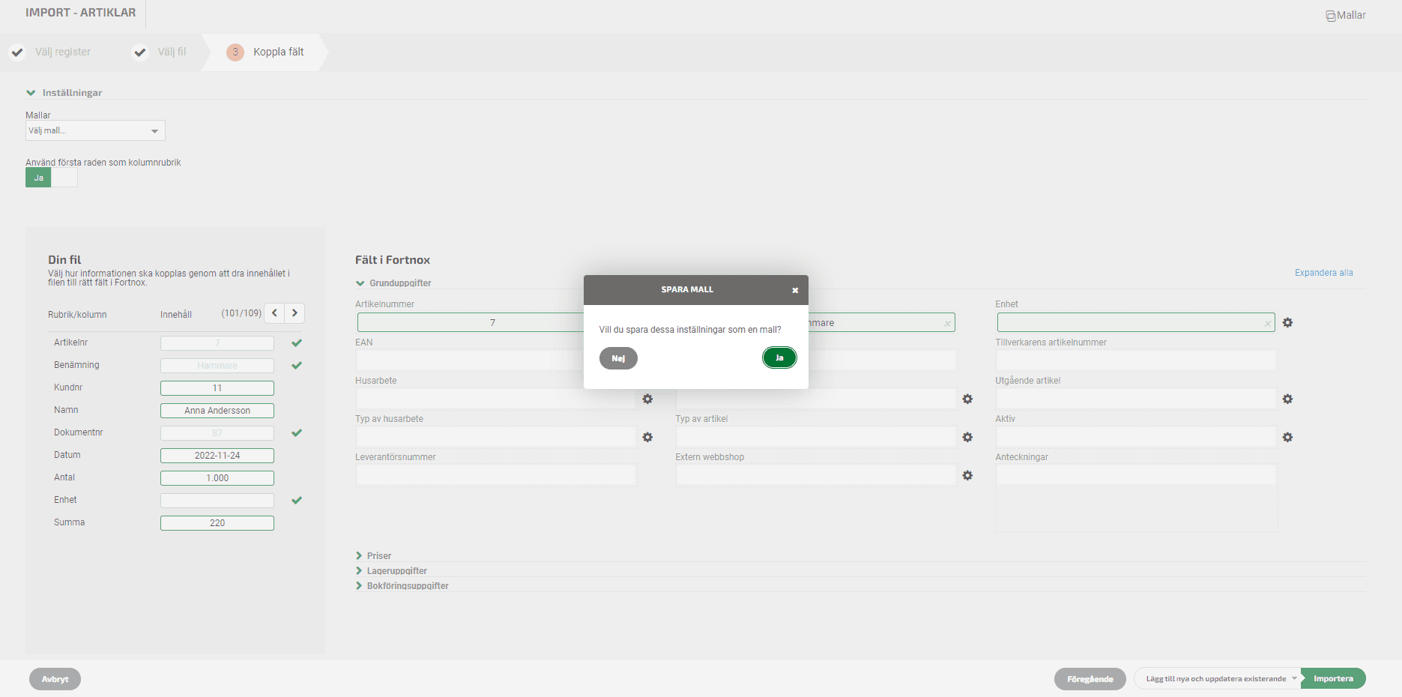Click Datum value 2022-11-24
1402x697 pixels.
[217, 456]
